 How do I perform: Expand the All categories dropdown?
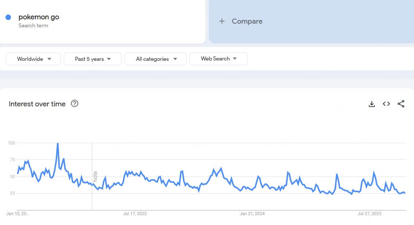tap(155, 59)
